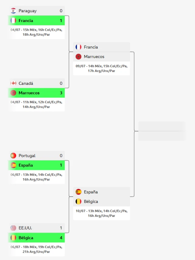Click the Portugal flag icon
Screen dimensions: 195x260
click(13, 156)
